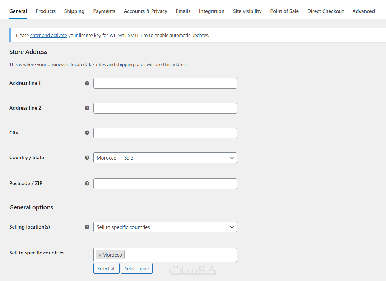The width and height of the screenshot is (386, 281).
Task: Click help icon beside Address line 1
Action: (87, 83)
